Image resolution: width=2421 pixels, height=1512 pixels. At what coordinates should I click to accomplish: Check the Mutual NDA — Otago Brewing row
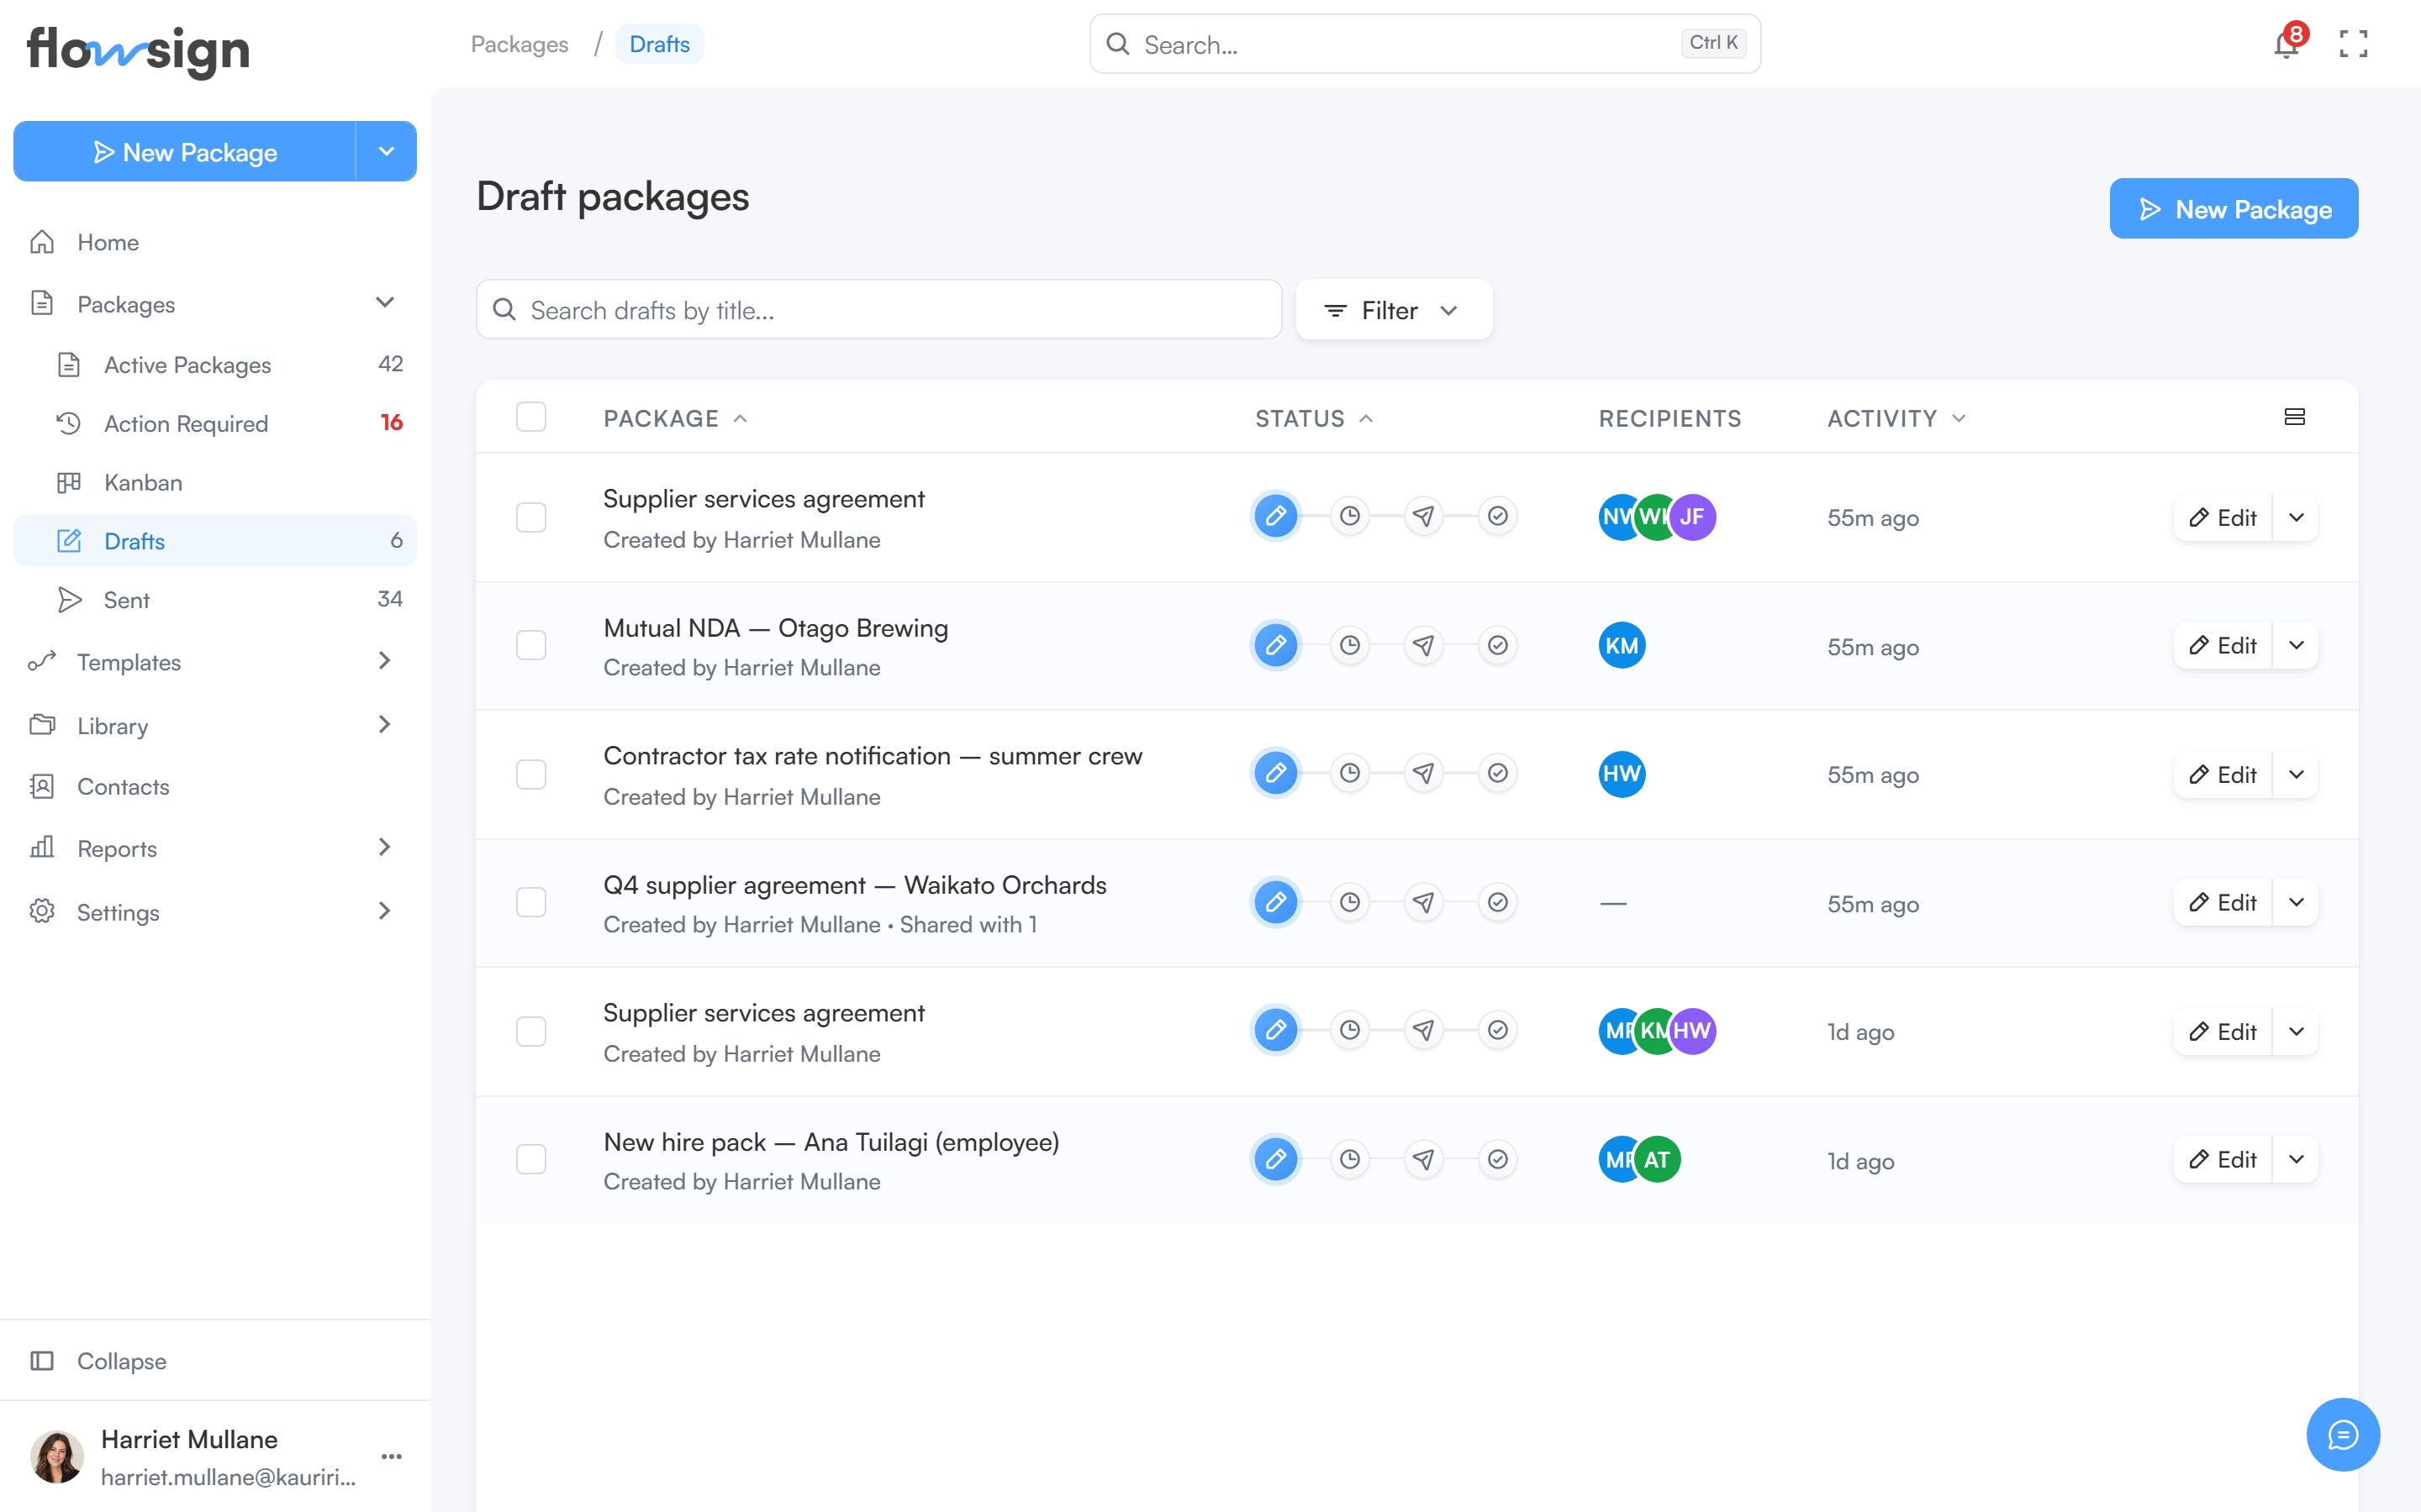[x=531, y=645]
